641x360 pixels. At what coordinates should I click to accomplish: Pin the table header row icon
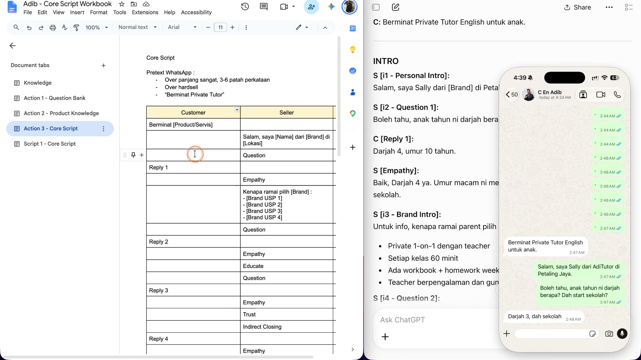pos(133,155)
